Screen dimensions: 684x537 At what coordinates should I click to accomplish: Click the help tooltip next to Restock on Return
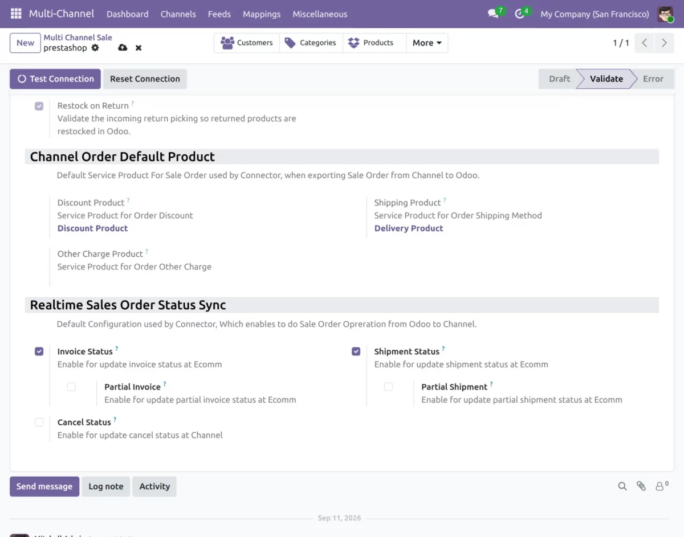(x=133, y=103)
